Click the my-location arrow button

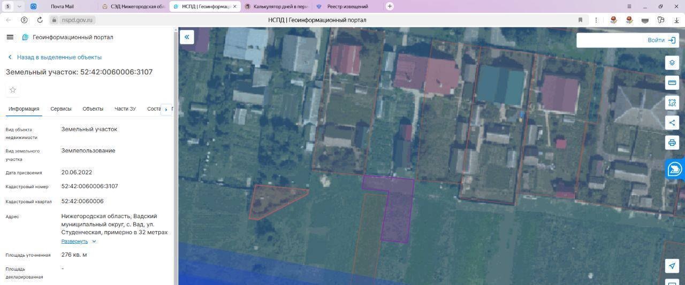coord(672,266)
